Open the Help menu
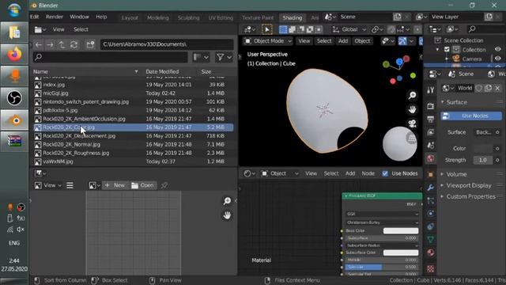Image resolution: width=506 pixels, height=285 pixels. point(101,17)
